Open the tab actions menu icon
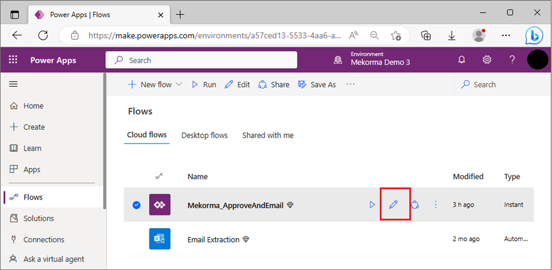The image size is (552, 270). point(14,14)
